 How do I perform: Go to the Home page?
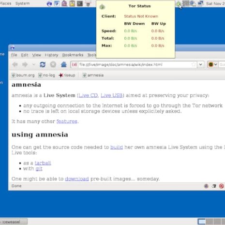point(64,65)
